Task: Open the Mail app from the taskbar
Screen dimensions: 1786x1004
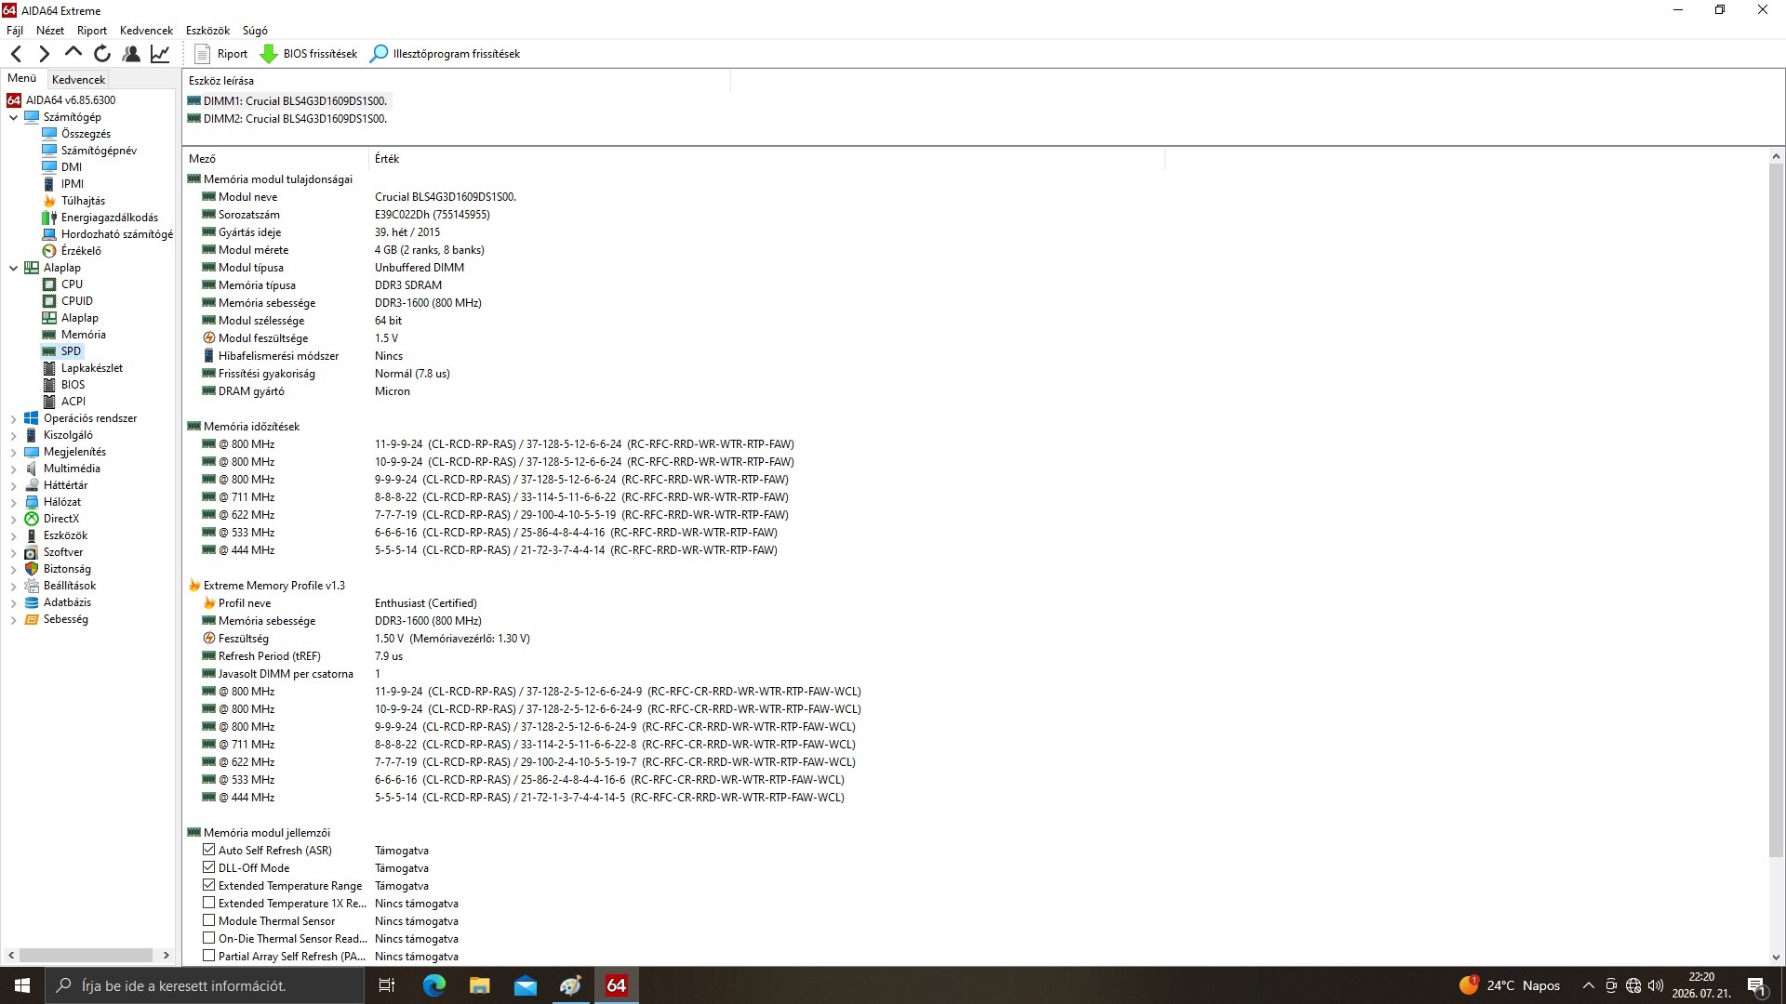Action: [526, 985]
